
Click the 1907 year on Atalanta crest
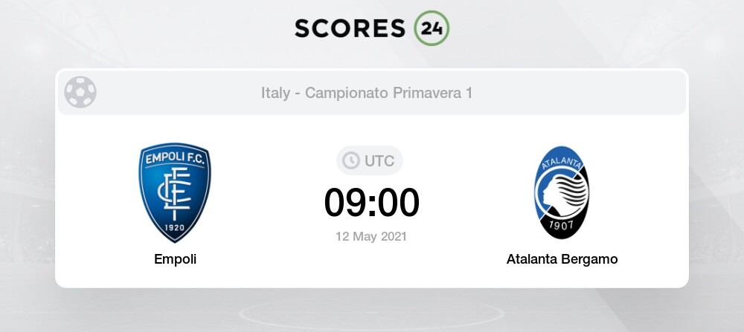[x=561, y=224]
